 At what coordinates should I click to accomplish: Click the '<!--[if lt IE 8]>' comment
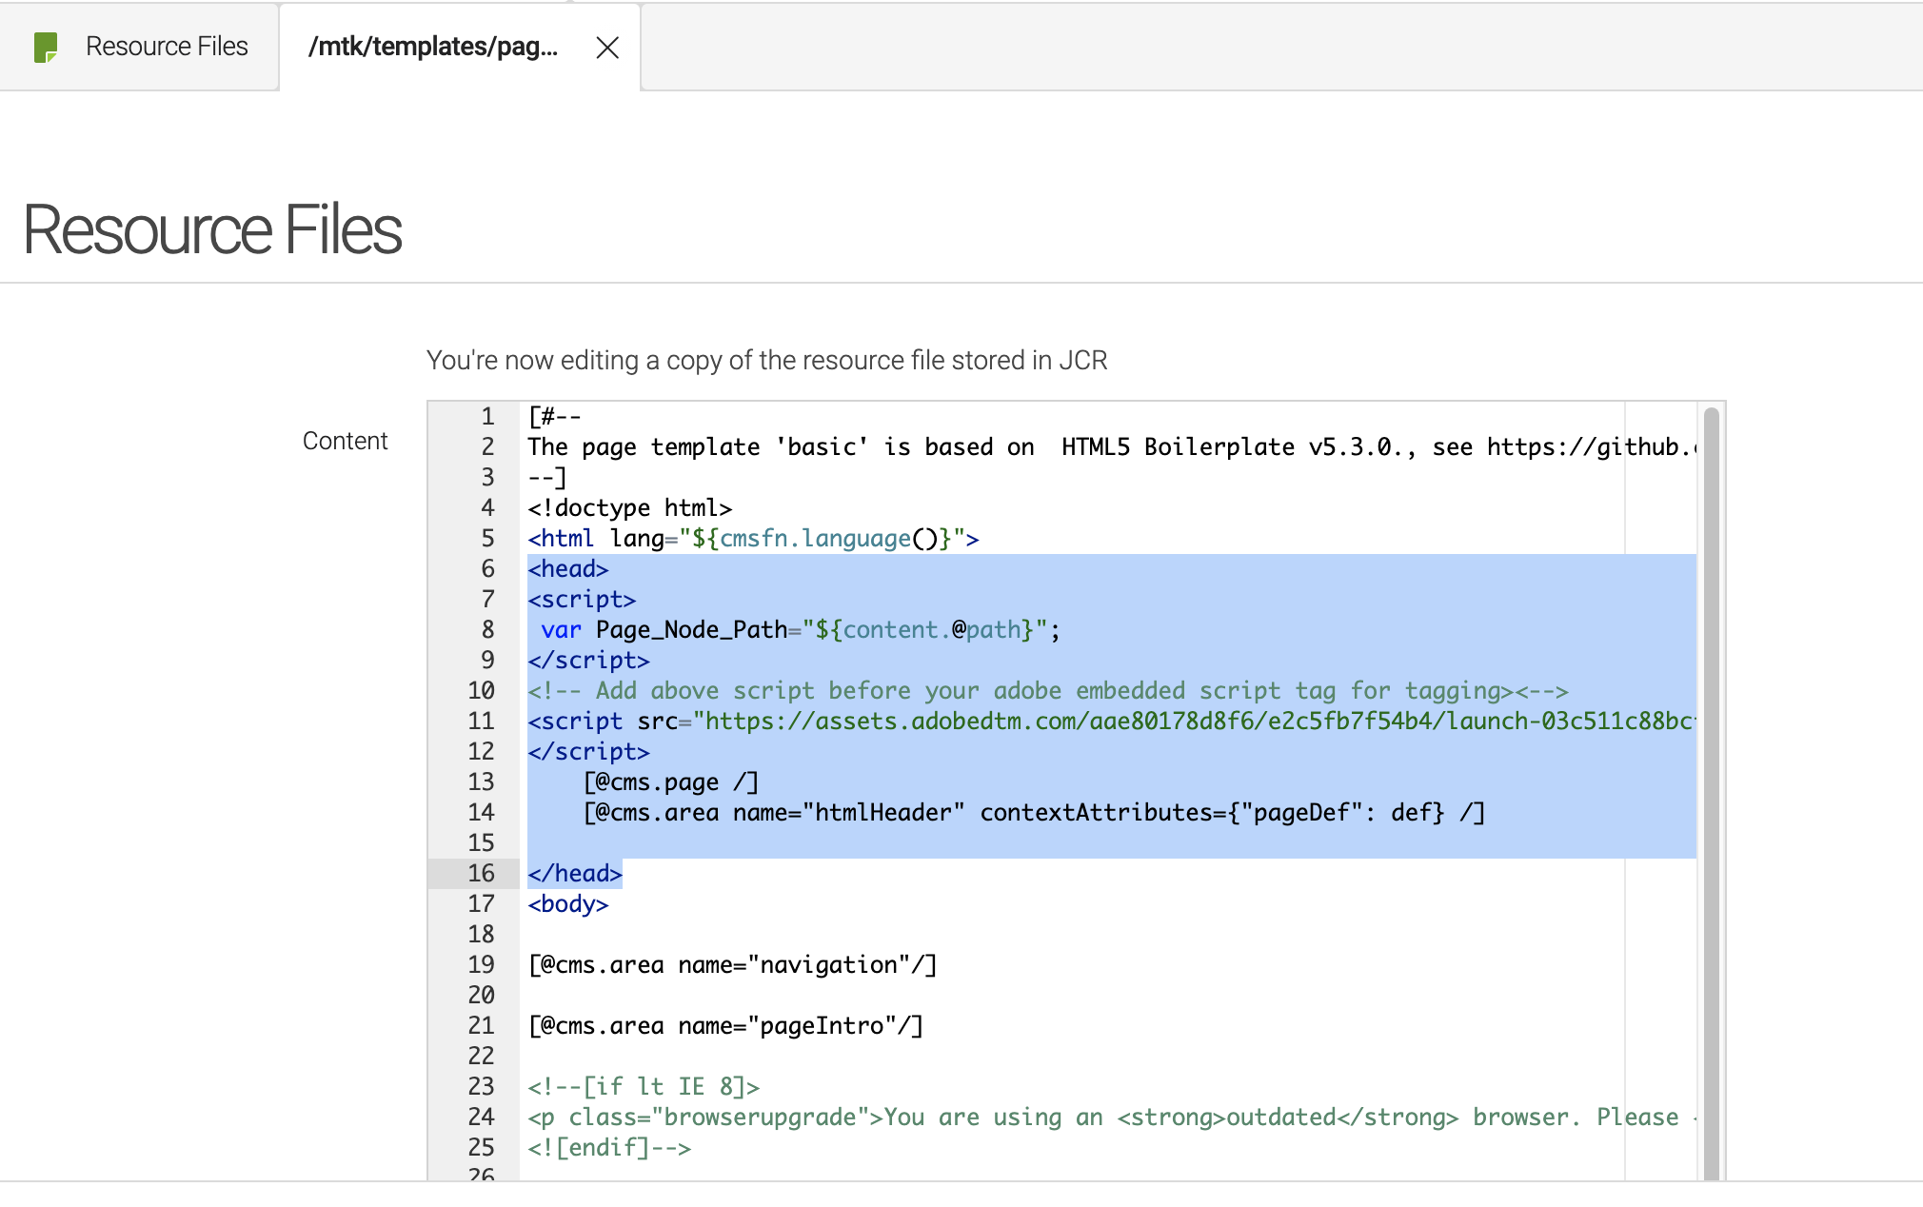(x=644, y=1086)
